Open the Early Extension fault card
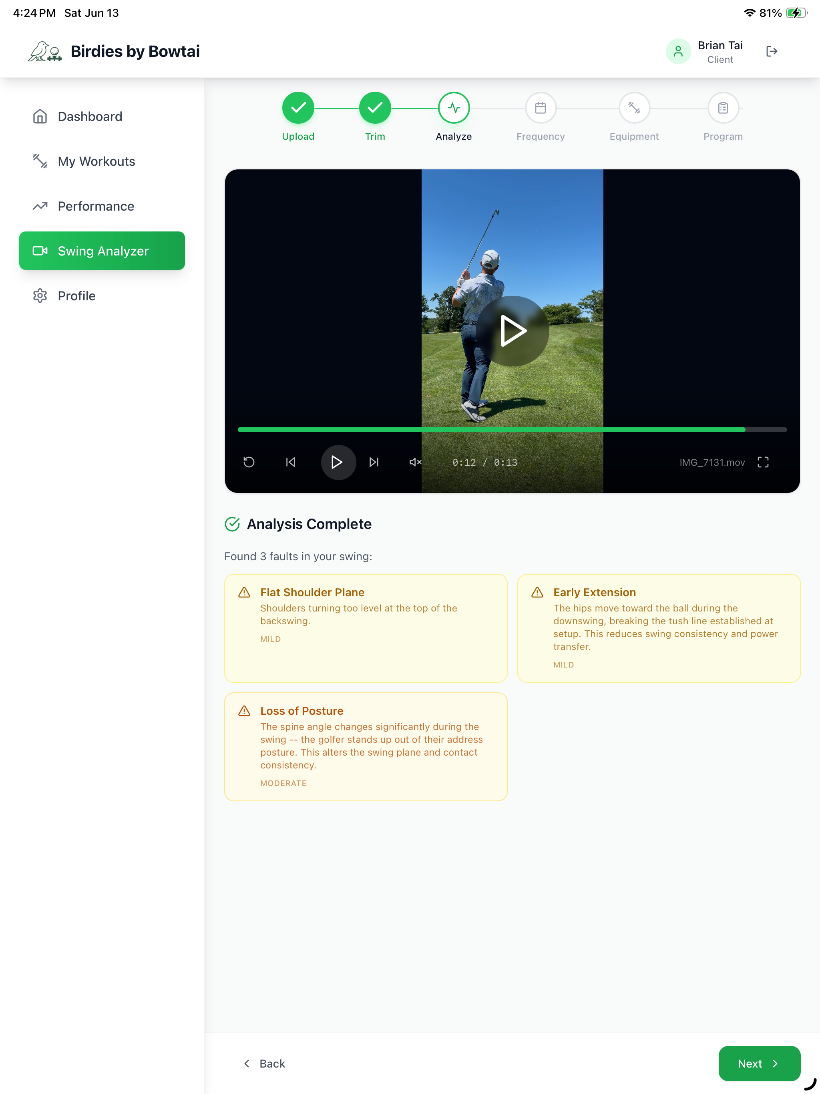The image size is (820, 1094). [x=659, y=628]
